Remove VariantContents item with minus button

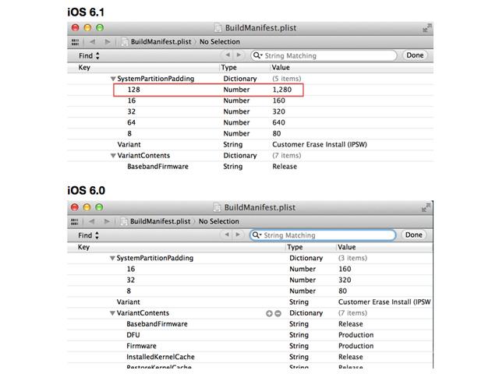coord(278,313)
